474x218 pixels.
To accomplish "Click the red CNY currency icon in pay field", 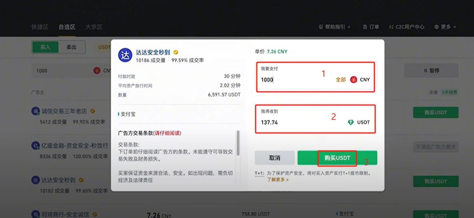I will [353, 80].
